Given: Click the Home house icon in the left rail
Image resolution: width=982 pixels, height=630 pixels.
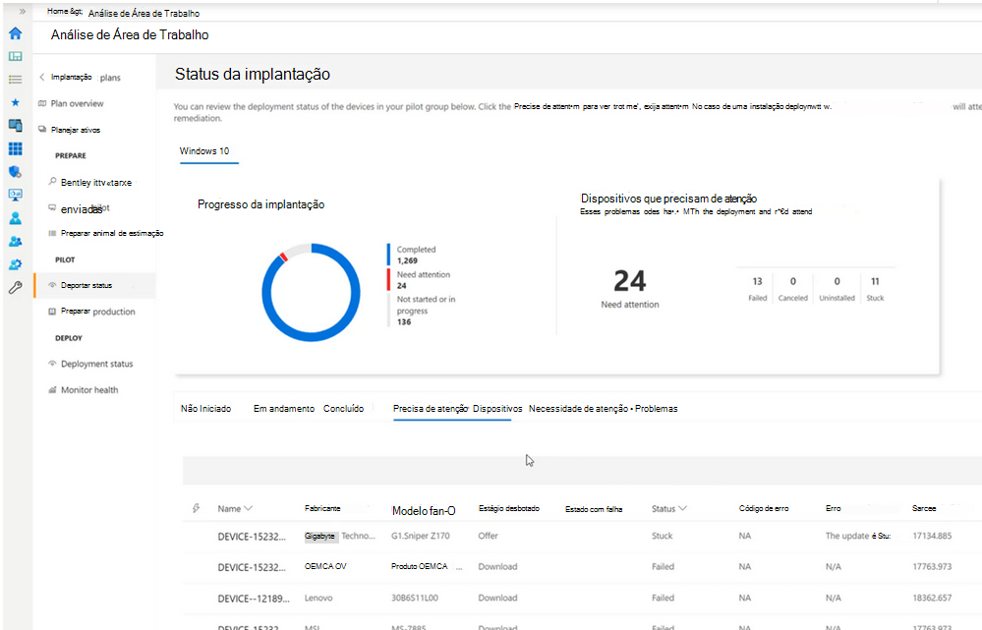Looking at the screenshot, I should pos(16,33).
